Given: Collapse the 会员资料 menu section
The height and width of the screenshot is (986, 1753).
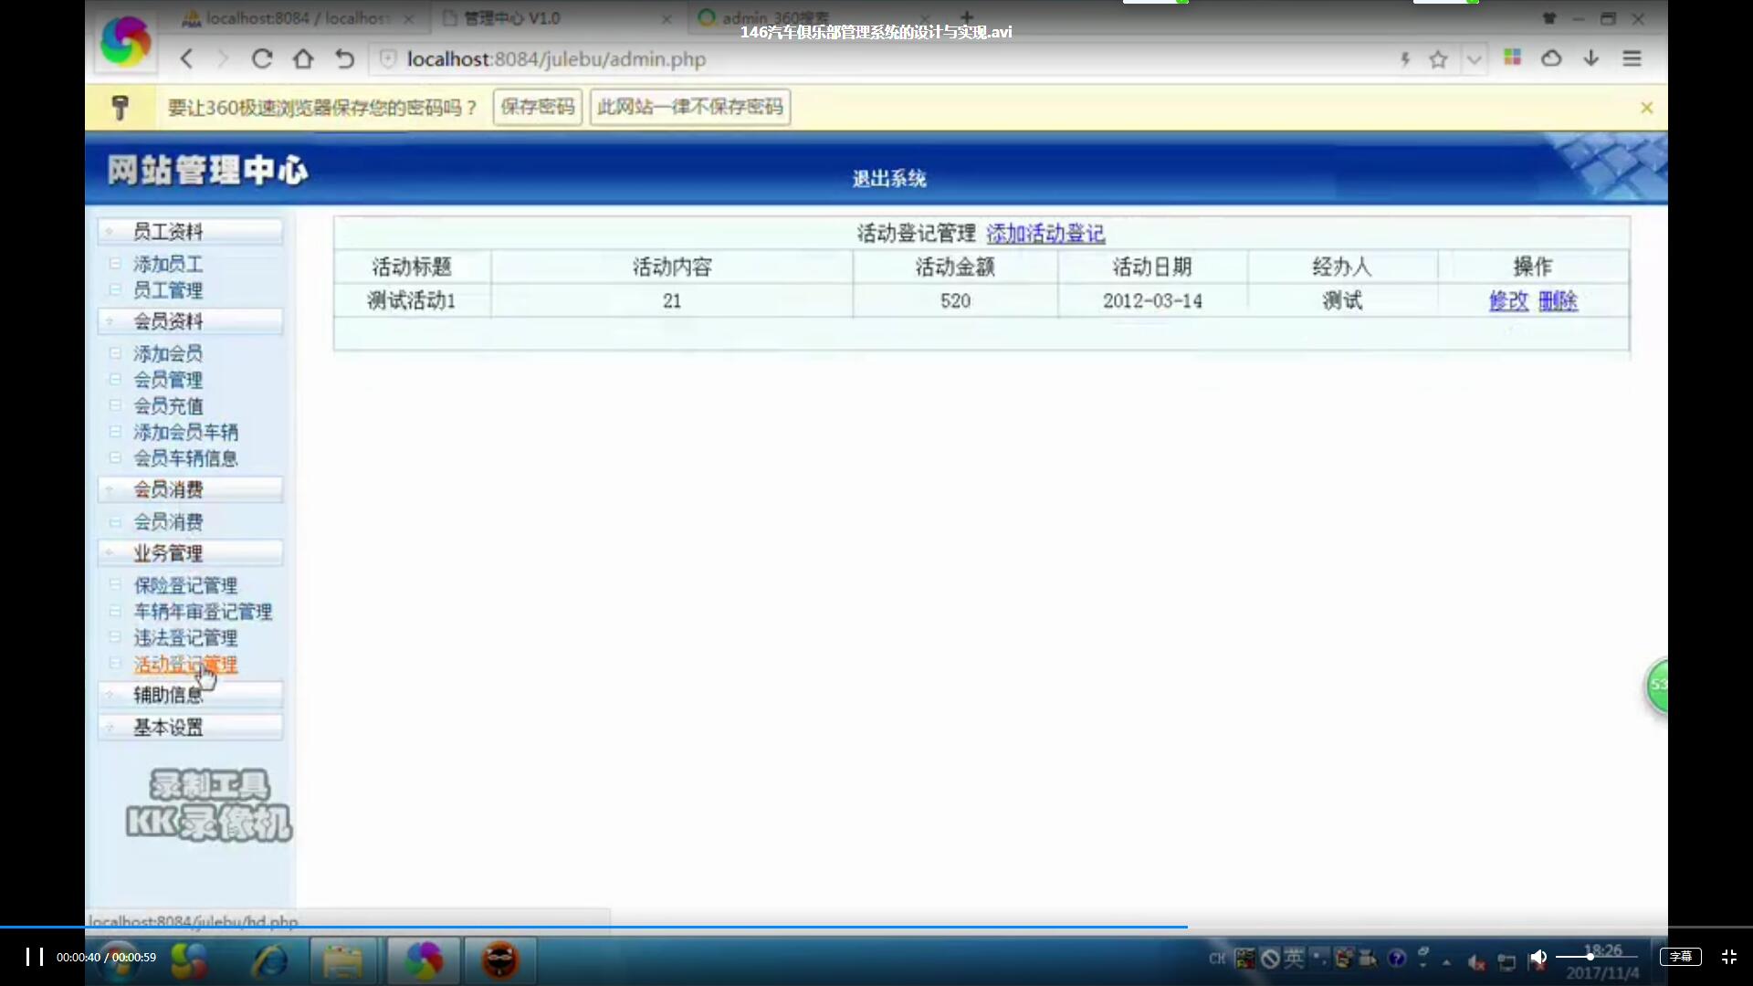Looking at the screenshot, I should tap(191, 321).
